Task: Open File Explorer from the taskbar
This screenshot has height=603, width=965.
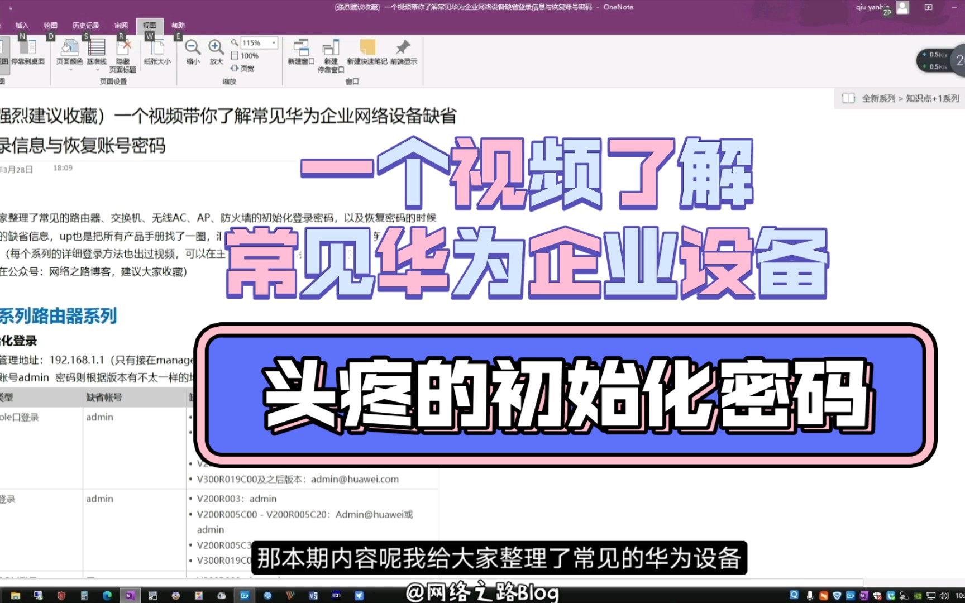Action: pyautogui.click(x=15, y=596)
